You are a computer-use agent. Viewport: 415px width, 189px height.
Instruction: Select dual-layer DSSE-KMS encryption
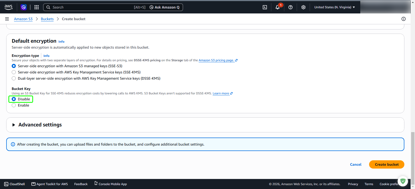[x=14, y=78]
